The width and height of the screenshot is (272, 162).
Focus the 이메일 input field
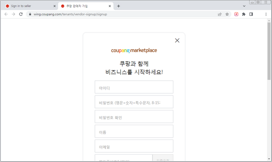click(x=134, y=146)
